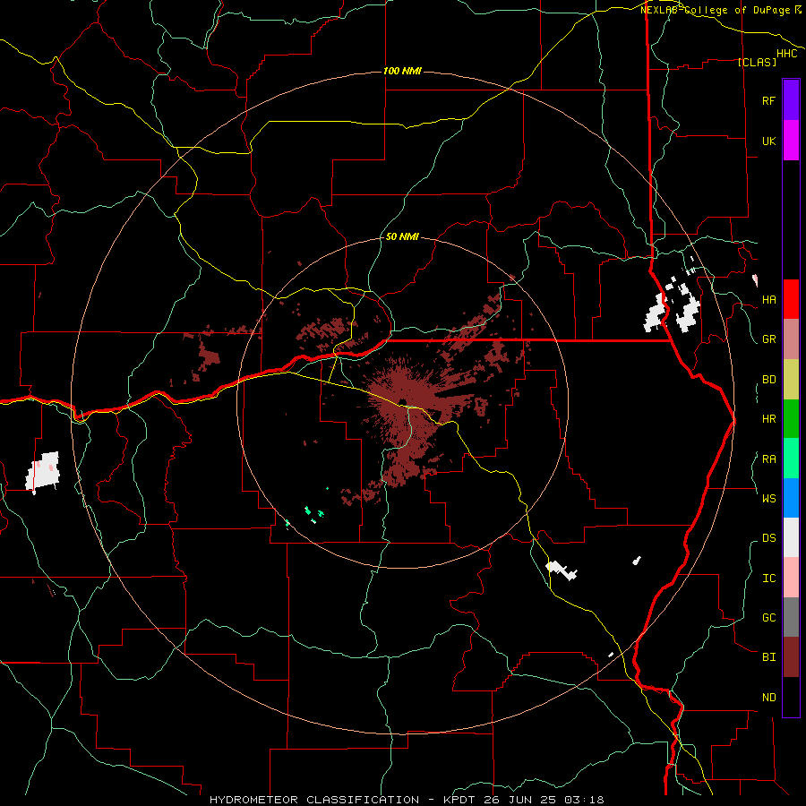This screenshot has height=806, width=806.
Task: Click the BD legend label
Action: (x=768, y=380)
